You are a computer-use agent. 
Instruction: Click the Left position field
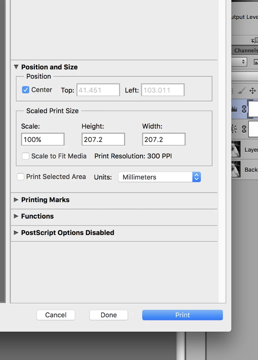tap(163, 90)
